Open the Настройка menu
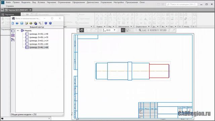 coord(119,2)
